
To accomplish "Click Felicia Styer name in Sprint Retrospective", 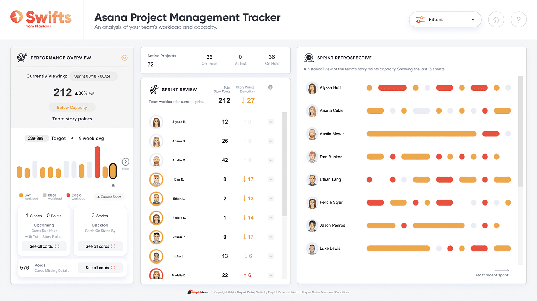I will click(x=331, y=202).
